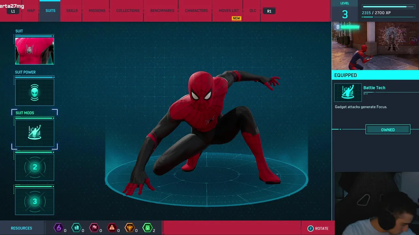The height and width of the screenshot is (235, 419).
Task: Click the Battle Tech title text
Action: click(374, 88)
